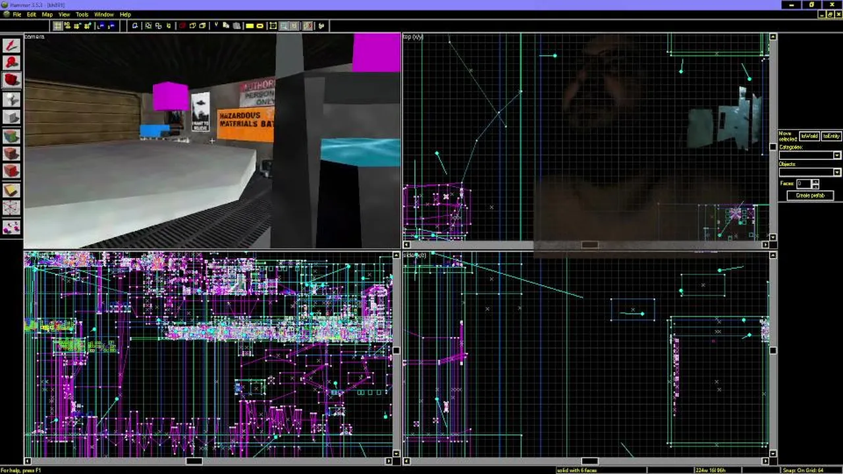This screenshot has height=474, width=843.
Task: Toggle texture lock
Action: [294, 26]
